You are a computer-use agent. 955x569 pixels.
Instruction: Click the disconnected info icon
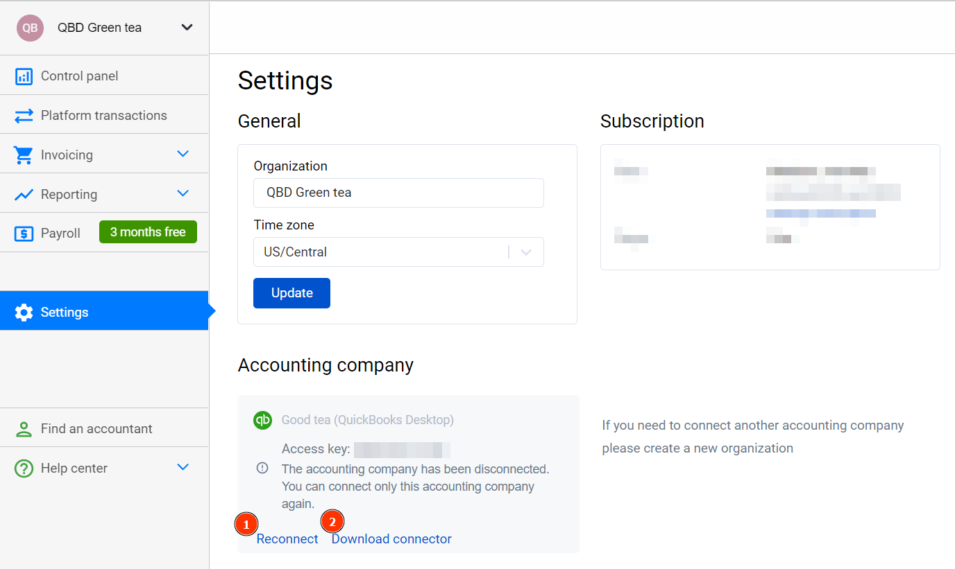click(262, 469)
